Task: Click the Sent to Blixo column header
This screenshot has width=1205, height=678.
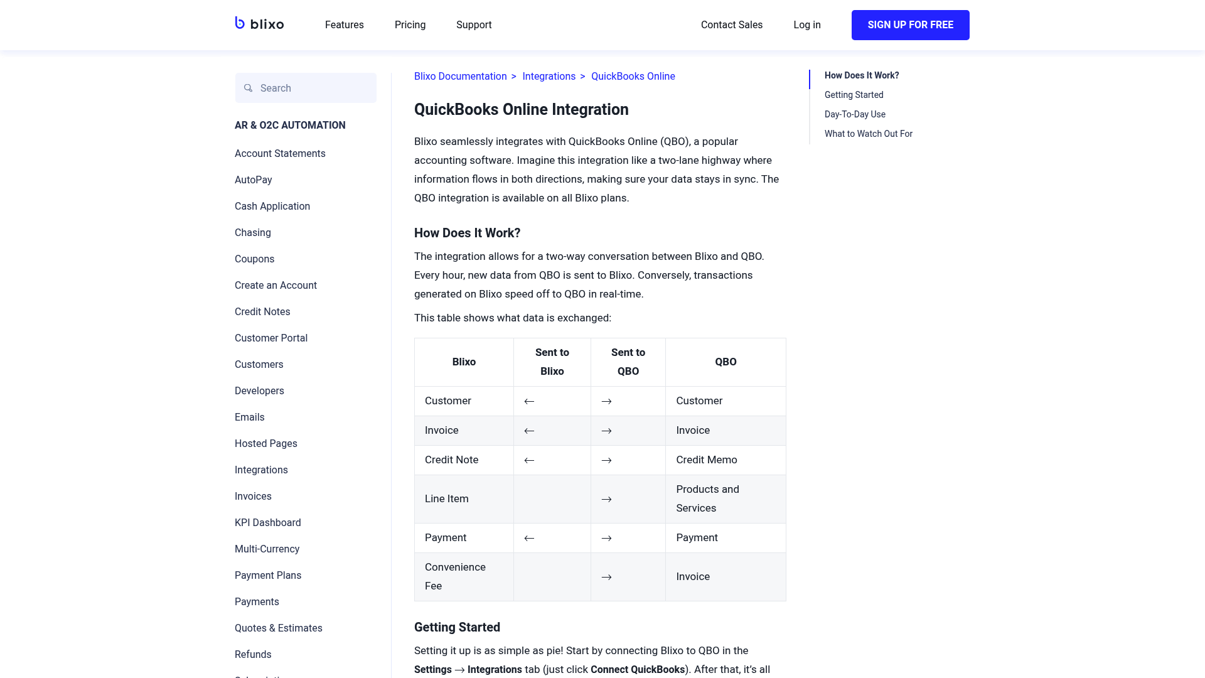Action: pyautogui.click(x=552, y=362)
